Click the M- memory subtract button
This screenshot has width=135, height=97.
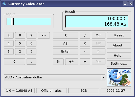pyautogui.click(x=99, y=52)
